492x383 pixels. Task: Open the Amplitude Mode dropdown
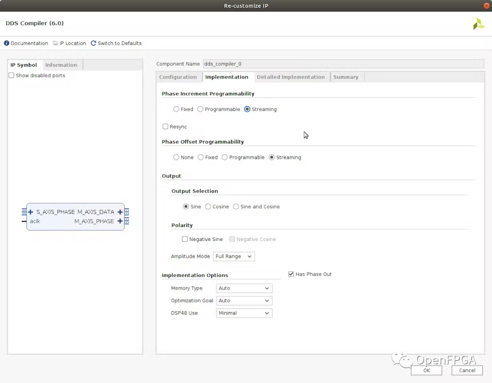(x=234, y=256)
